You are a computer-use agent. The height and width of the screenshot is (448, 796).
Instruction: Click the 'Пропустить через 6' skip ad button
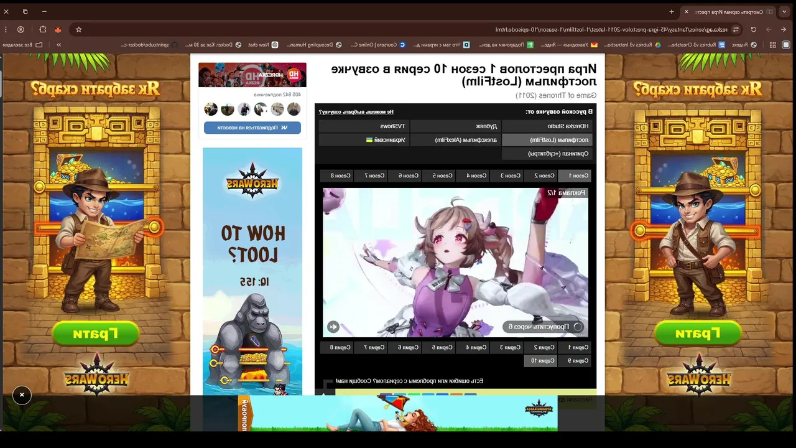544,327
